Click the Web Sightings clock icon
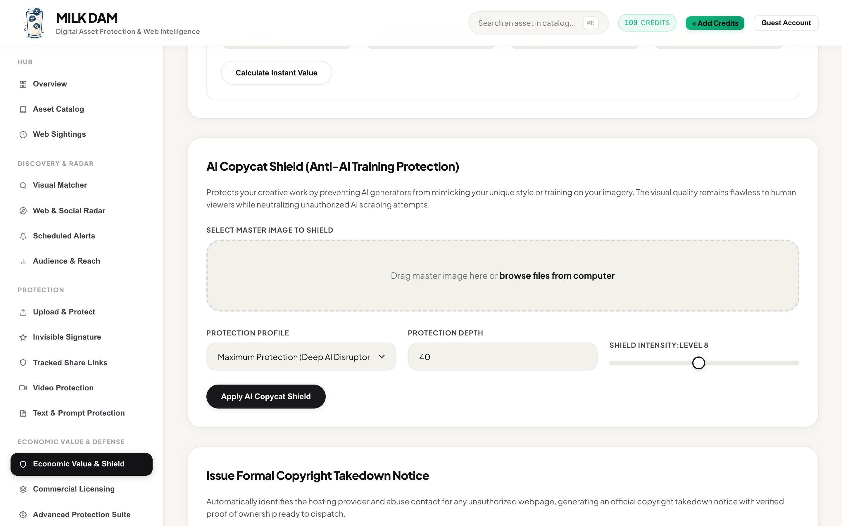The width and height of the screenshot is (842, 526). coord(23,135)
